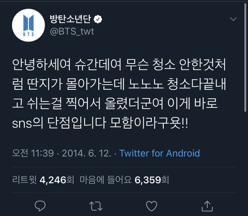View the 마음에 들어요 likes list

pos(106,180)
